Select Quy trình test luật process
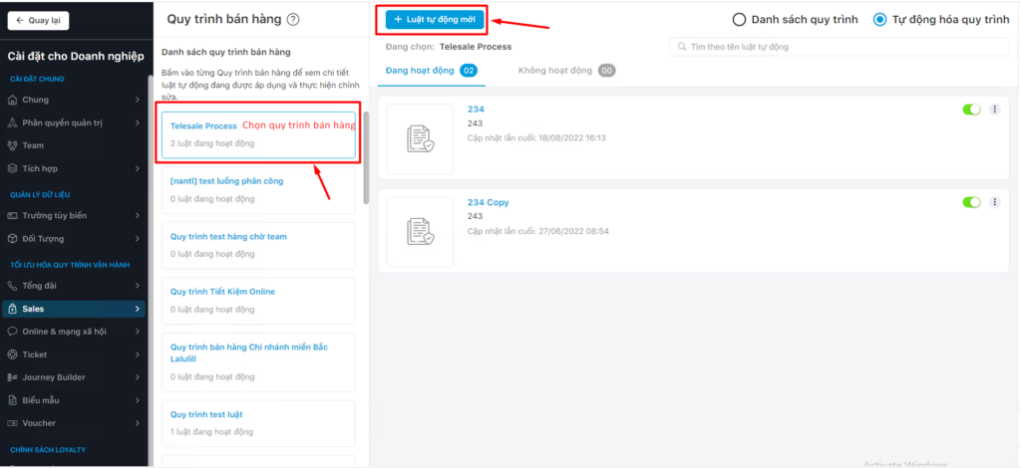 tap(258, 422)
